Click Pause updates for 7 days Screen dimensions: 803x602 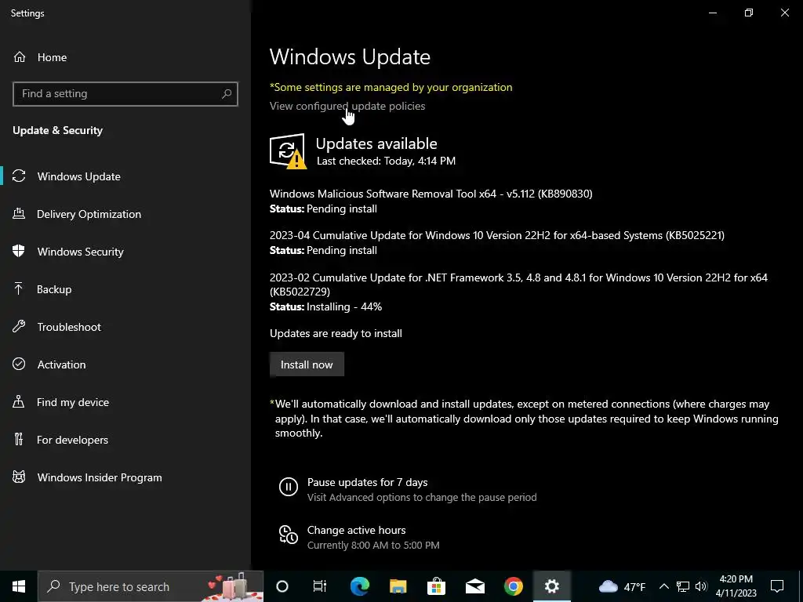point(367,482)
